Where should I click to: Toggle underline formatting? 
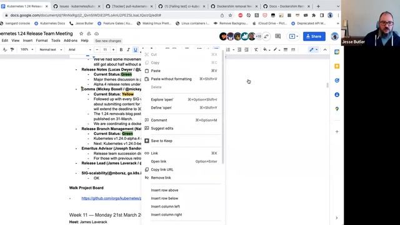[136, 50]
